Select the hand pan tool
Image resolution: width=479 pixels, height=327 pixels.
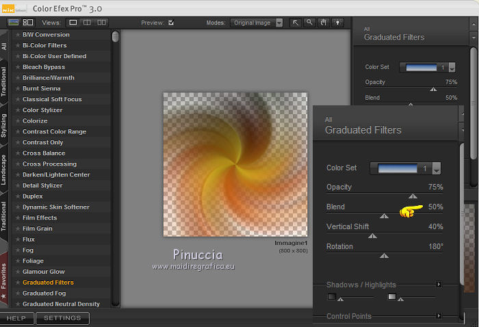[324, 23]
